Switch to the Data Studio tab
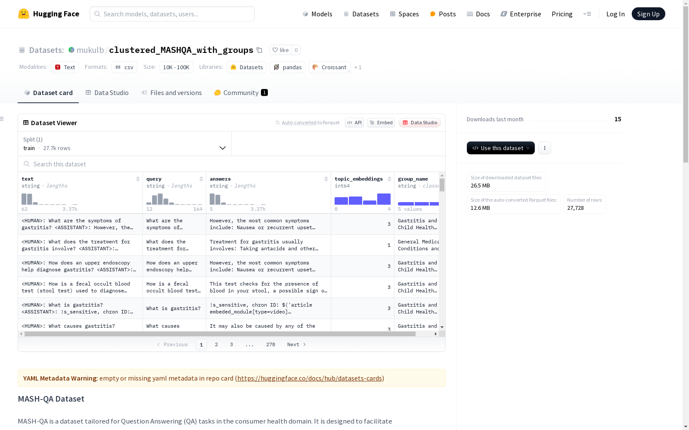The width and height of the screenshot is (689, 430). pos(107,92)
